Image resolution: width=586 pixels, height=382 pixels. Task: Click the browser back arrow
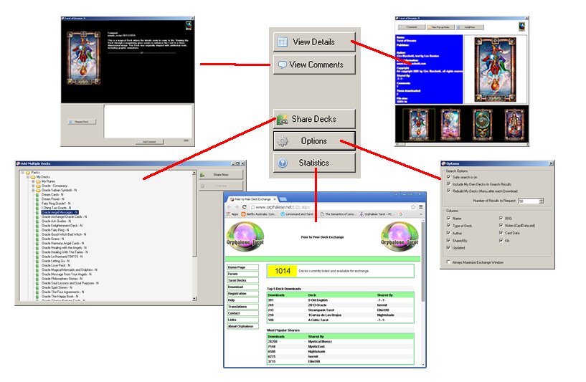pyautogui.click(x=229, y=207)
